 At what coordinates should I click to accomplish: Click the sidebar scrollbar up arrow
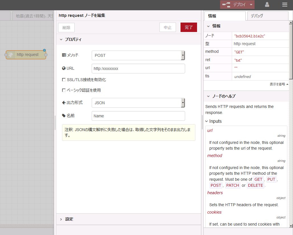[291, 23]
